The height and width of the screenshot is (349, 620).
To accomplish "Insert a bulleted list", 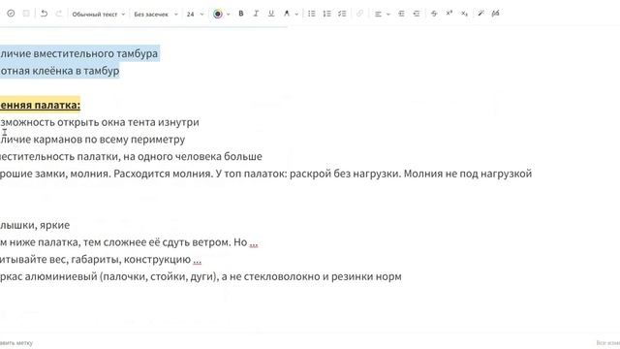I will (312, 14).
